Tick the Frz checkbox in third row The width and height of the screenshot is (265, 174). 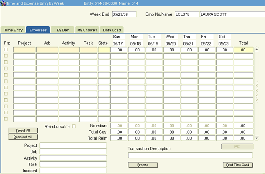pos(6,62)
